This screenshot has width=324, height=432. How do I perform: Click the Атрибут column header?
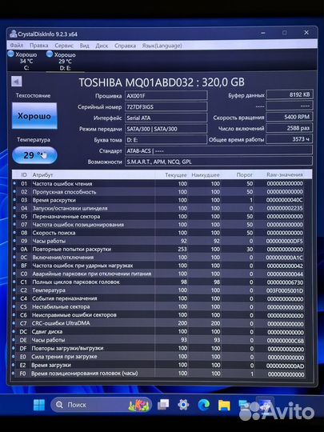(x=42, y=174)
